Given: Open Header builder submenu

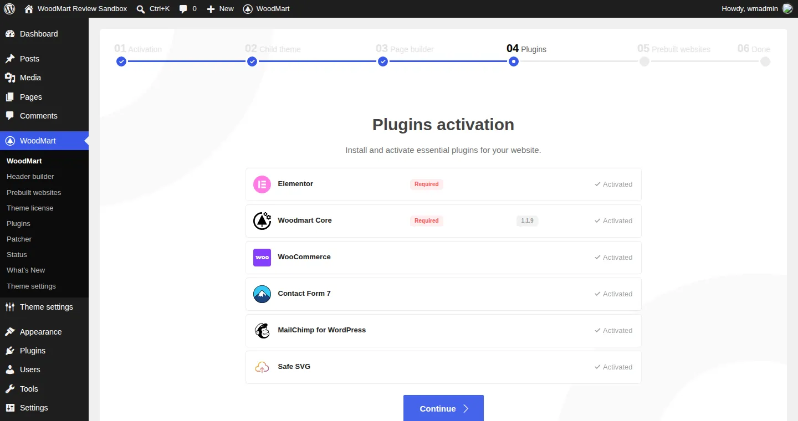Looking at the screenshot, I should point(30,176).
